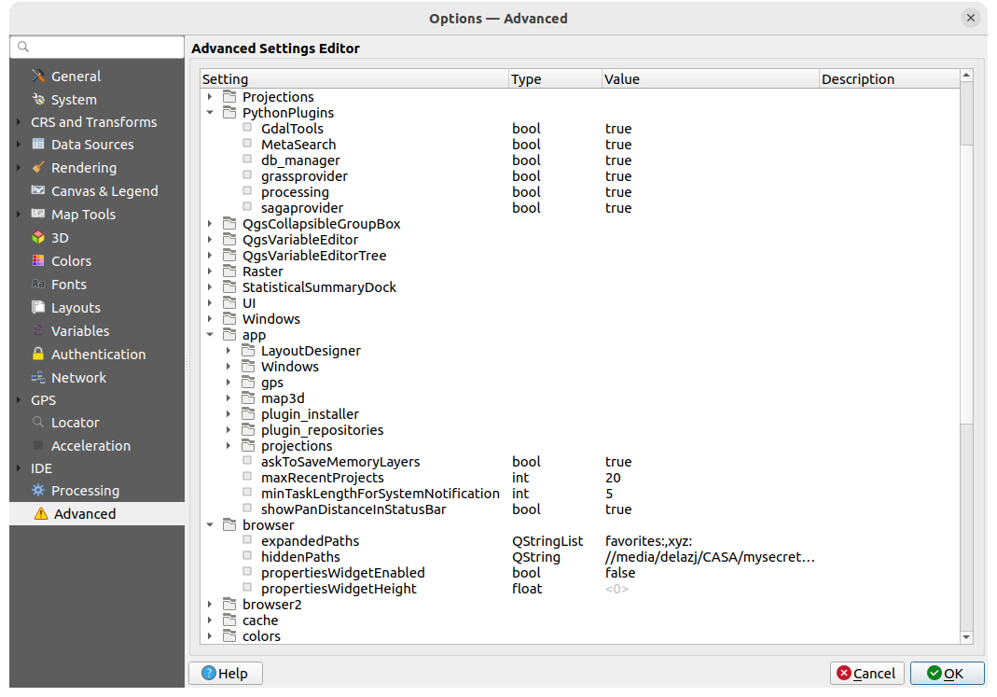Image resolution: width=997 pixels, height=697 pixels.
Task: Check the GdalTools plugin checkbox
Action: pos(247,128)
